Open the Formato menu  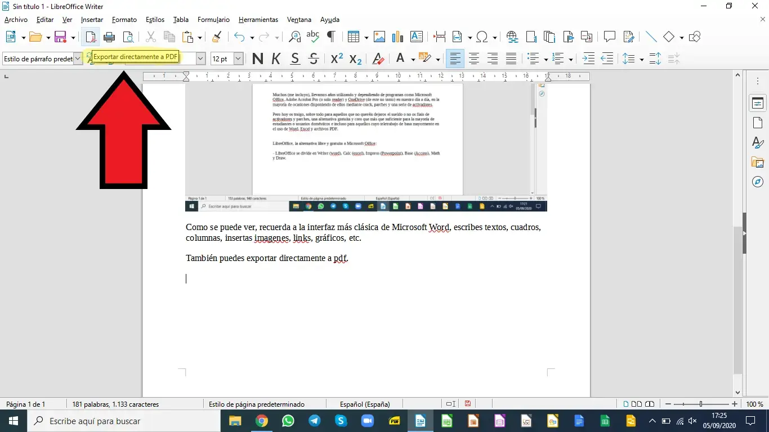tap(124, 20)
